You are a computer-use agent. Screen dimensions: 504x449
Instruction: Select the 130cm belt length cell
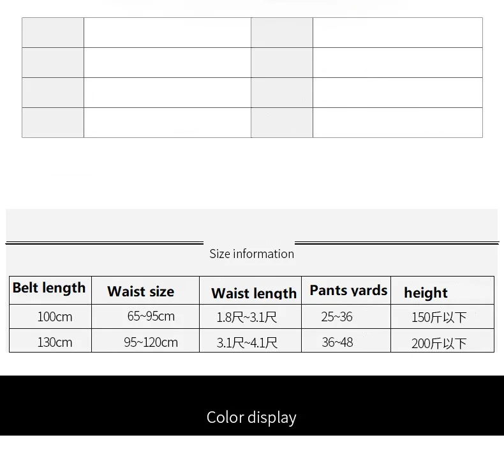[50, 340]
